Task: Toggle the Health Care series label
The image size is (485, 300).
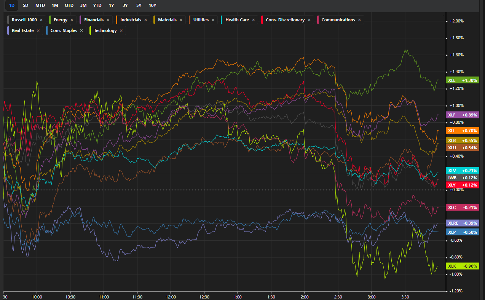Action: [x=237, y=20]
